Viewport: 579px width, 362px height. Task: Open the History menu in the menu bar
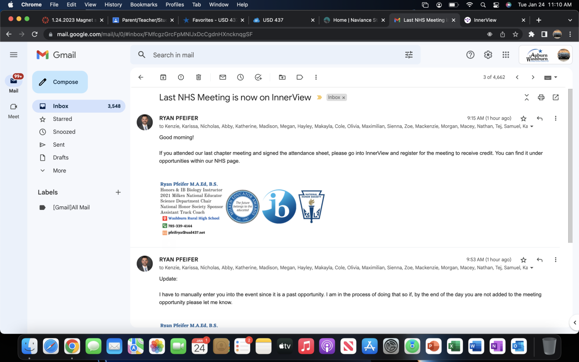(x=113, y=5)
